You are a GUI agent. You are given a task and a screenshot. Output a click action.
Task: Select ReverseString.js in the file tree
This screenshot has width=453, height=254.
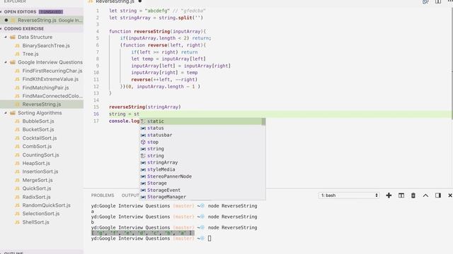tap(42, 104)
